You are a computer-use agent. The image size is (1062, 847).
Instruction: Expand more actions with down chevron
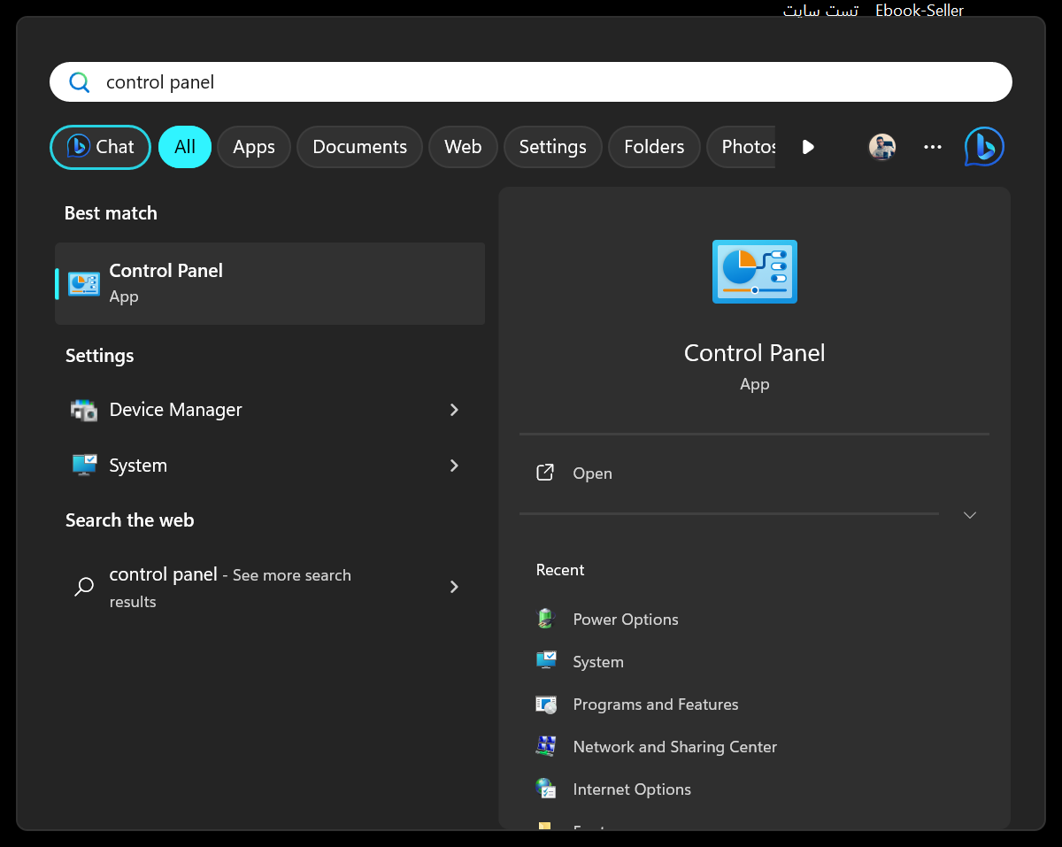coord(970,515)
